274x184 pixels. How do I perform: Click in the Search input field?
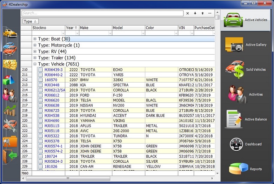click(102, 13)
